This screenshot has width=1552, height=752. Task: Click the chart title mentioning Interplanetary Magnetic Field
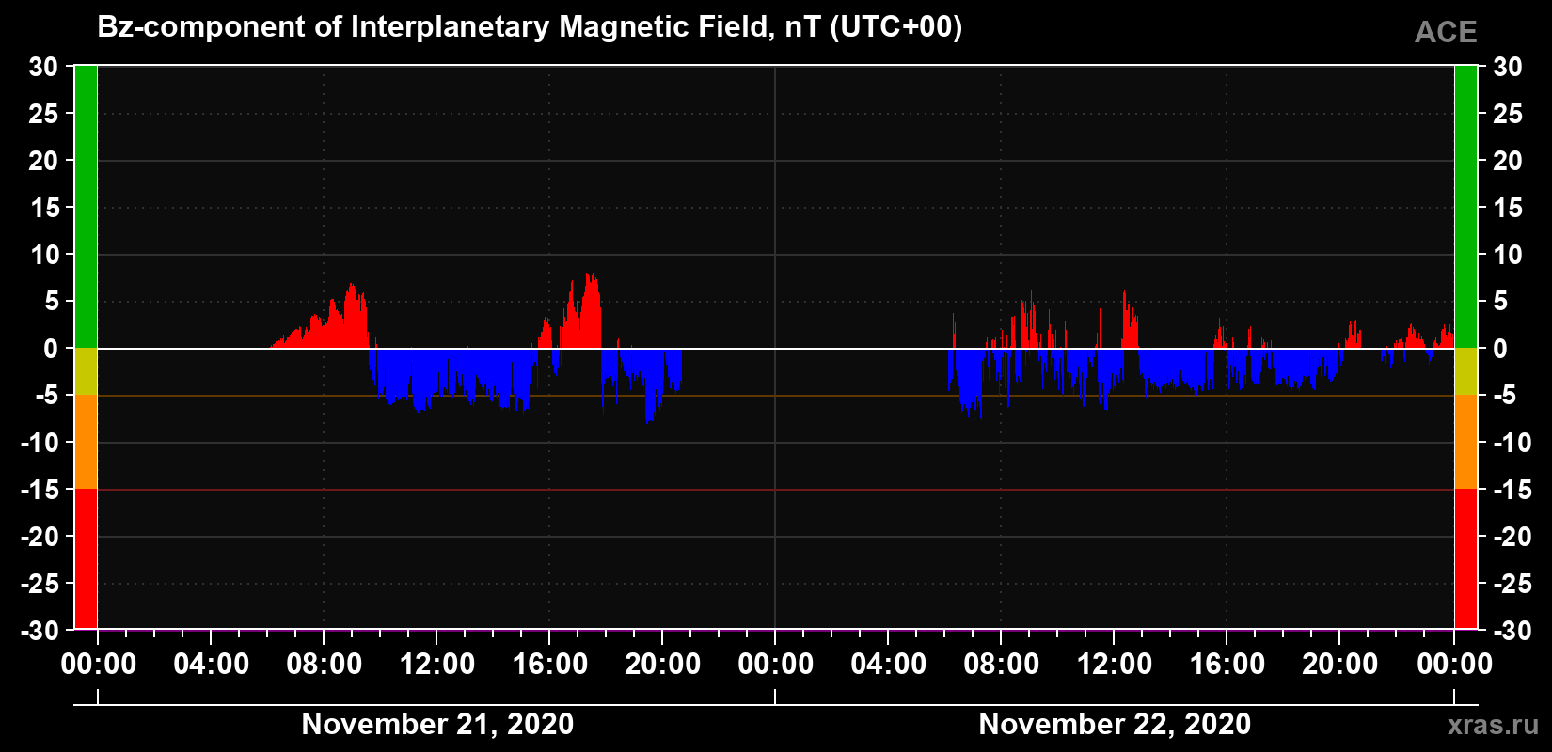point(530,27)
